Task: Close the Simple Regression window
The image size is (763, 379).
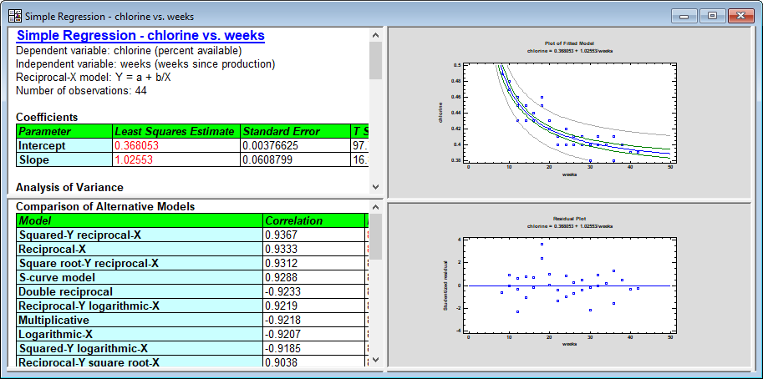Action: (x=740, y=15)
